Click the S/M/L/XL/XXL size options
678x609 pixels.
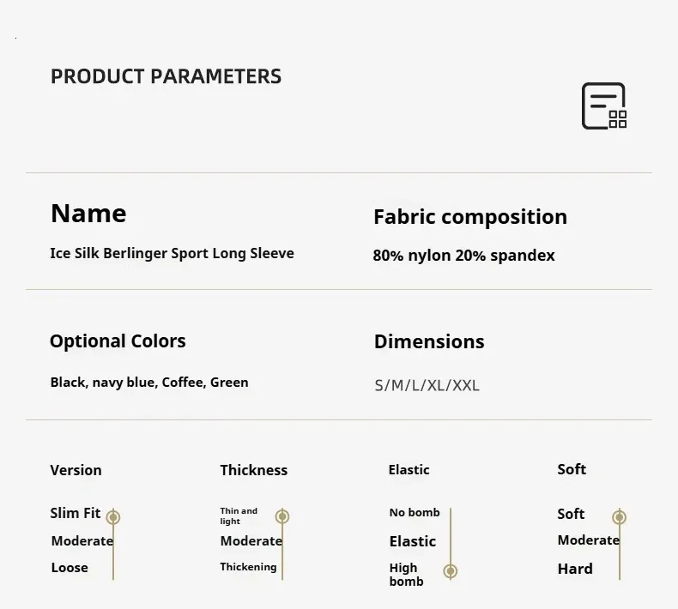click(427, 385)
